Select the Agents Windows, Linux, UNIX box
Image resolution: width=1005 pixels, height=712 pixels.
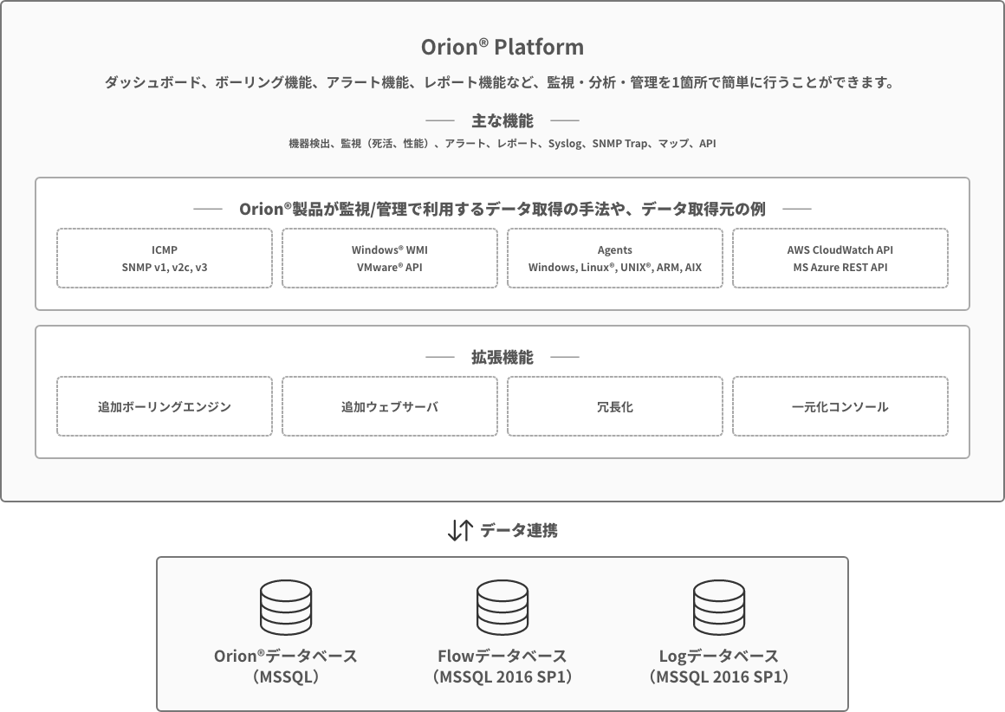615,258
